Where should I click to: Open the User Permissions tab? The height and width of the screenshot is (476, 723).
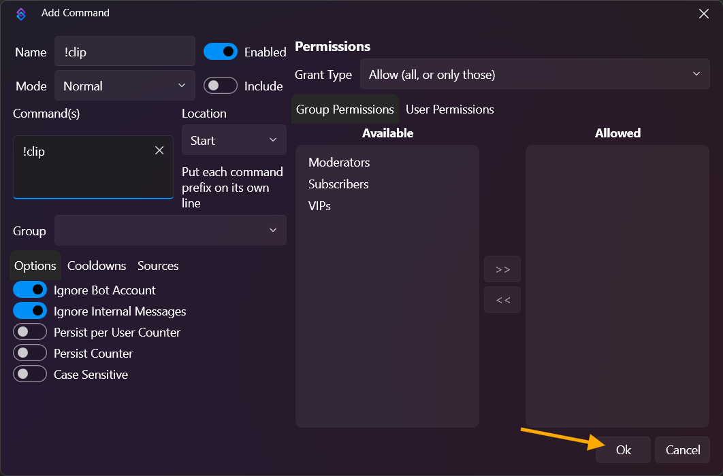pos(449,109)
